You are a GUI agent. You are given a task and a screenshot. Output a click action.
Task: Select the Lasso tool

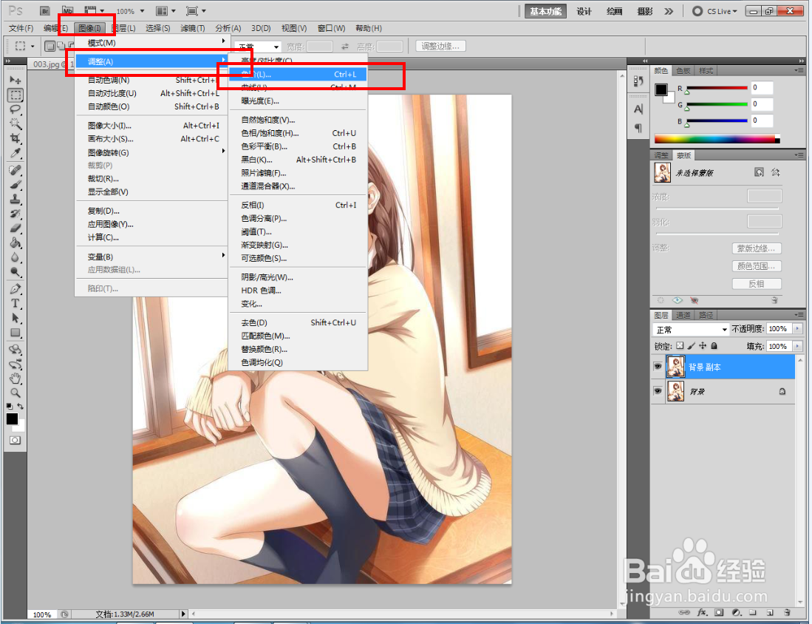[16, 109]
